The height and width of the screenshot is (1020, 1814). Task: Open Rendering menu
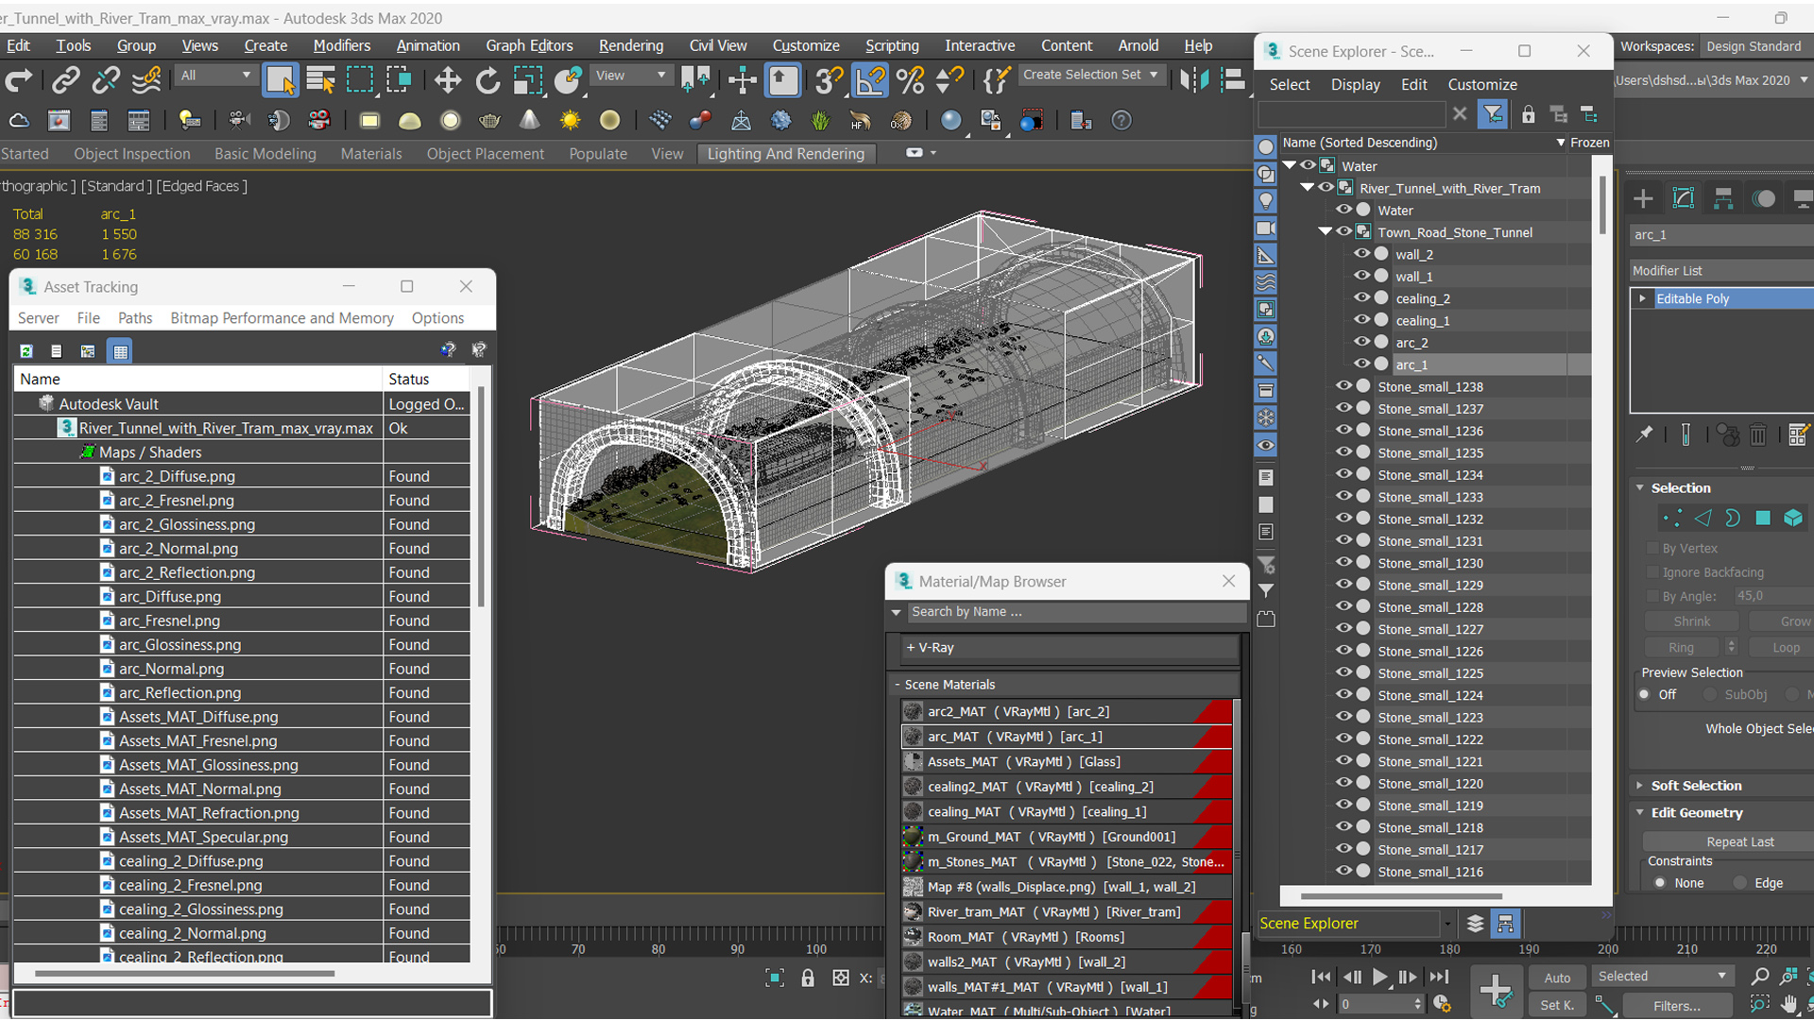coord(630,45)
